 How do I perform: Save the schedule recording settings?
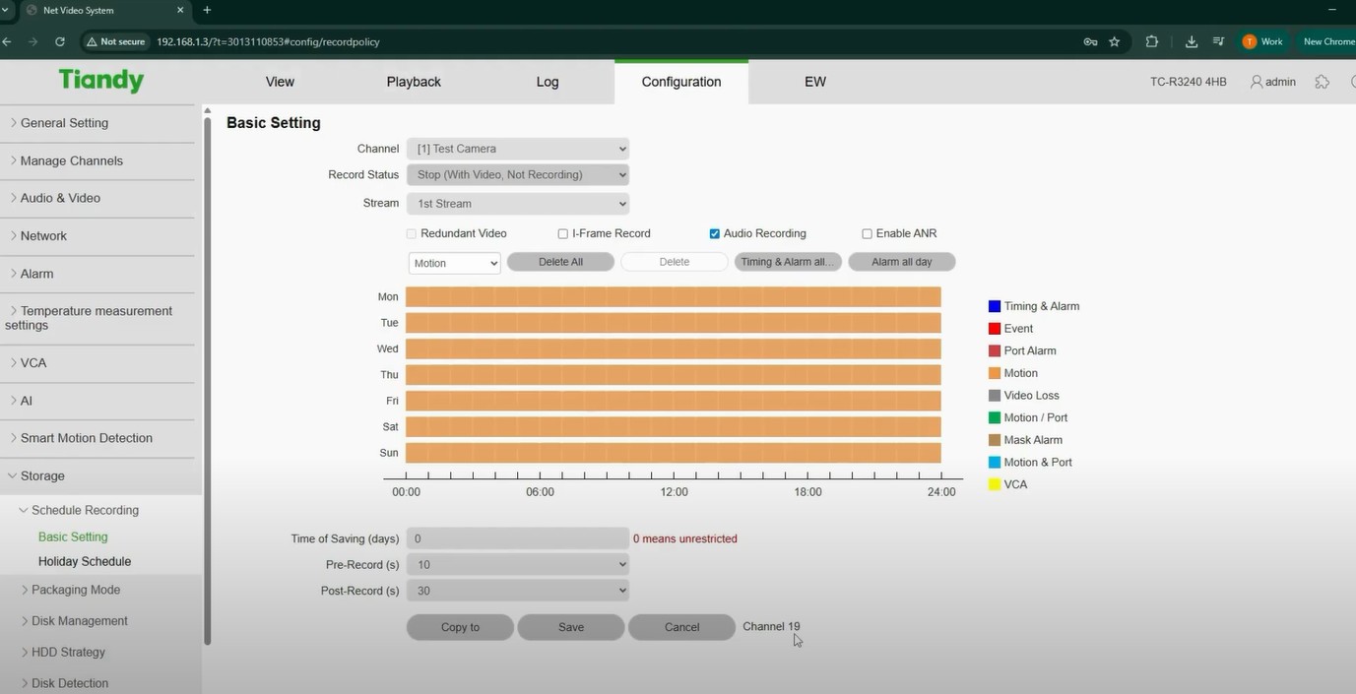pos(570,627)
